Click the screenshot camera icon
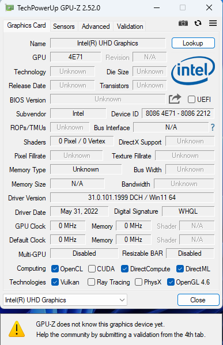 [x=183, y=23]
